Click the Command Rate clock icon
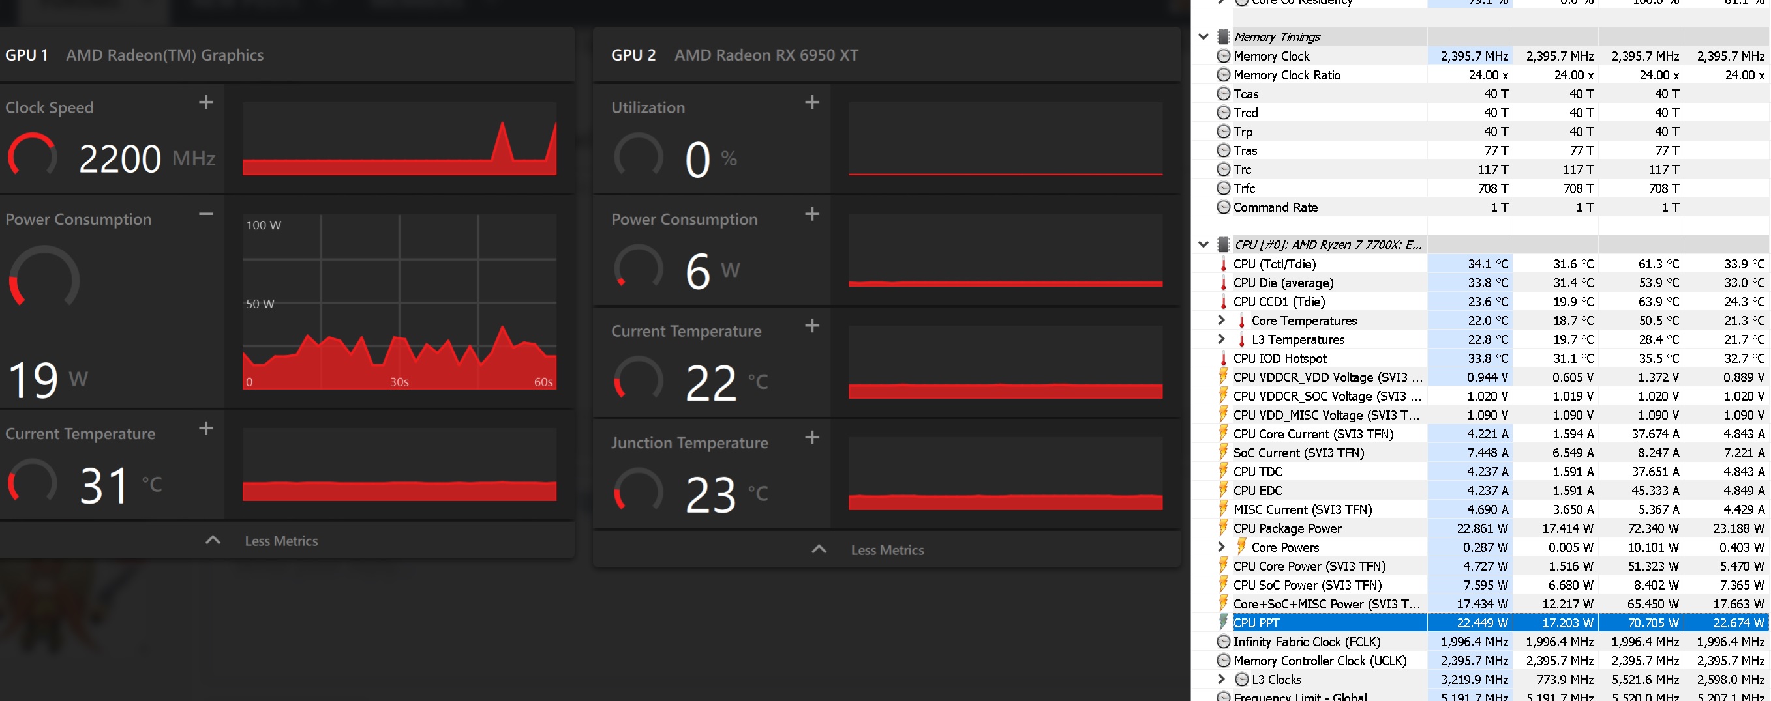 click(1223, 207)
